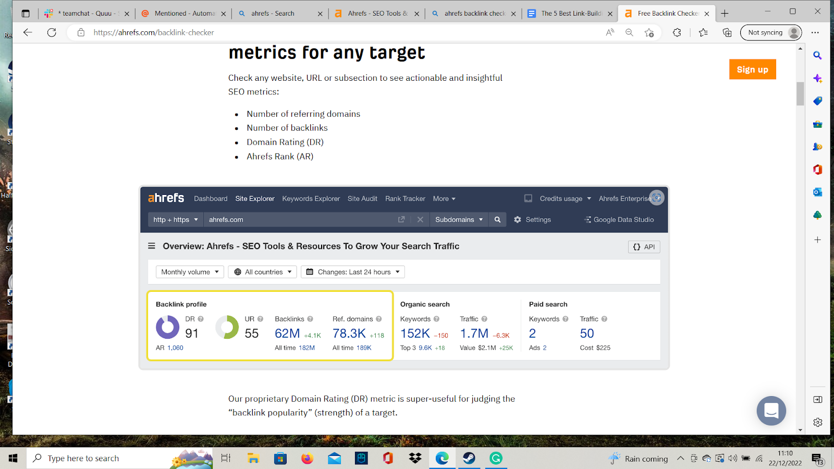Click the scrollbar up arrow
This screenshot has height=469, width=834.
click(x=800, y=48)
